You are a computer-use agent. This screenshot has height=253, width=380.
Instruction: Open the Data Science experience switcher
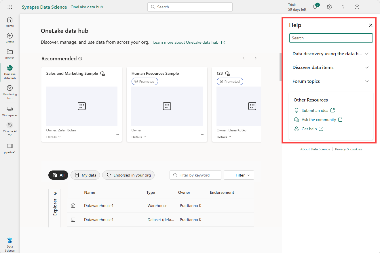pos(10,245)
